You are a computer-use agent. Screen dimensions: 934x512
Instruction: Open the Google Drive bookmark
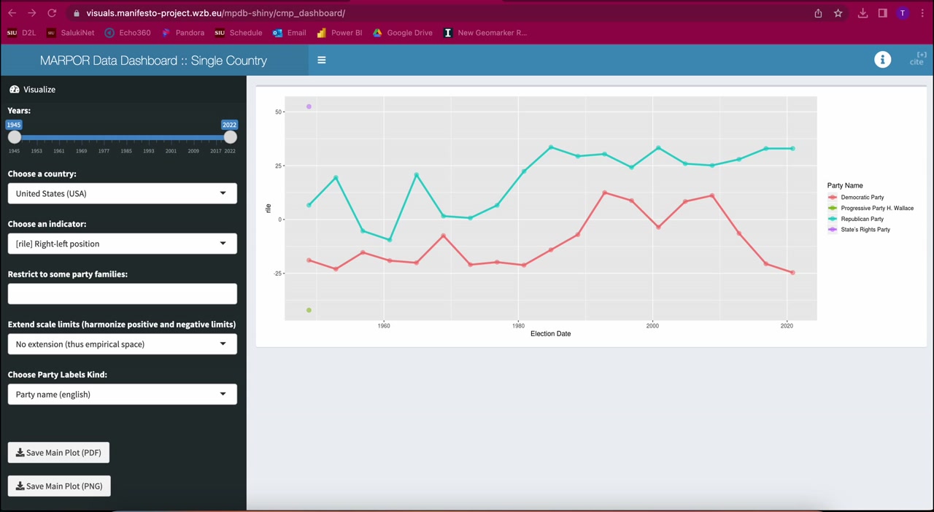pos(402,33)
